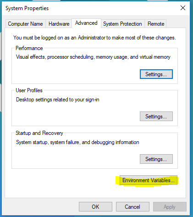
Task: Confirm changes with the OK button
Action: pos(95,207)
